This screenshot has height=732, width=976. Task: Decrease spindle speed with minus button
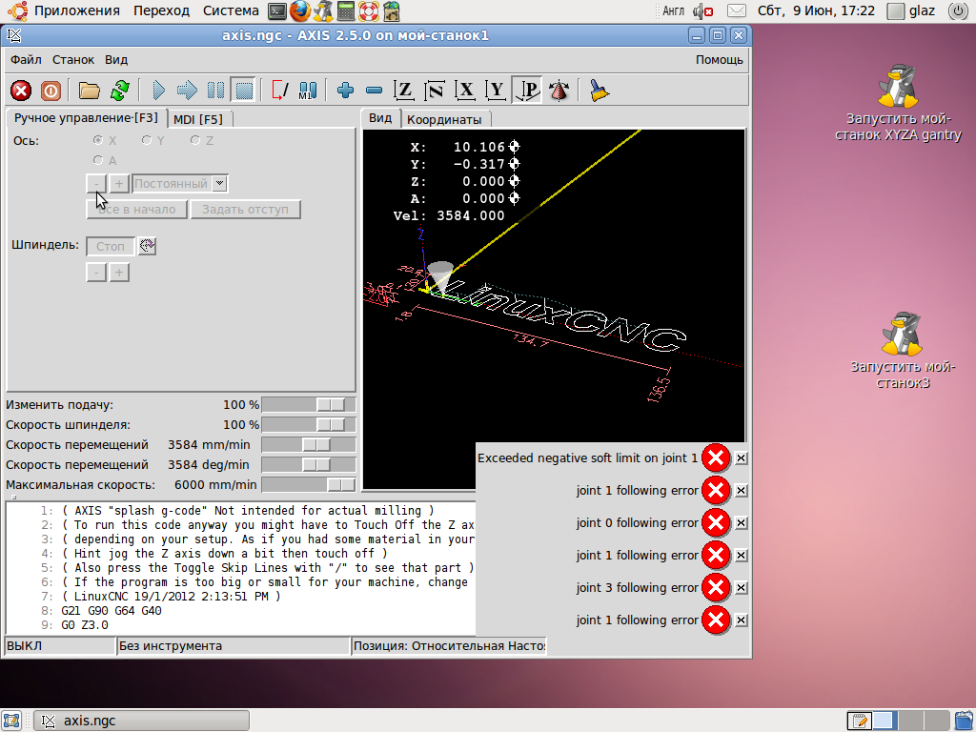pos(96,273)
